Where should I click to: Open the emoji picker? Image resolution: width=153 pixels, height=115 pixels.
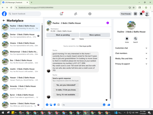coord(104,105)
